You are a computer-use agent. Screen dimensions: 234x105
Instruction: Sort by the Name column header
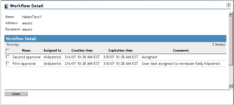[26, 50]
